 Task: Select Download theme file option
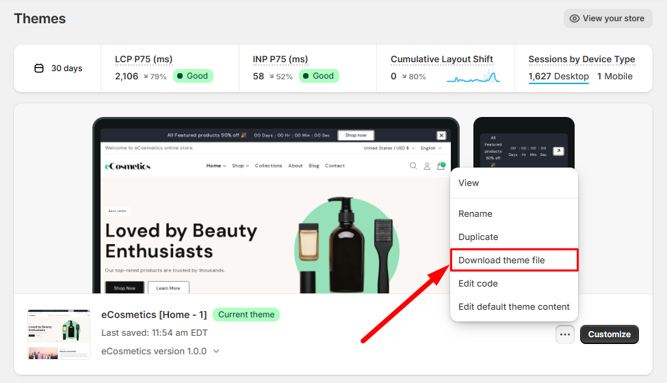(514, 260)
